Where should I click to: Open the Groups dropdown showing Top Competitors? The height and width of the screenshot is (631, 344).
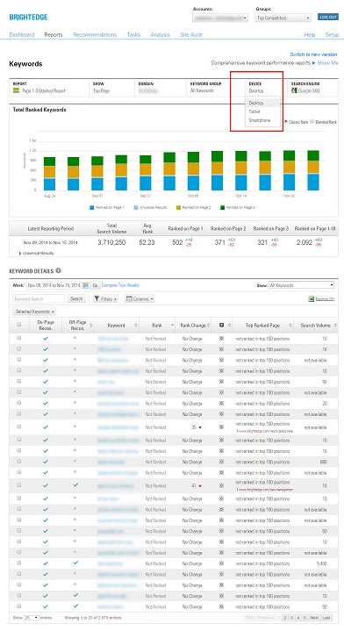[x=283, y=18]
